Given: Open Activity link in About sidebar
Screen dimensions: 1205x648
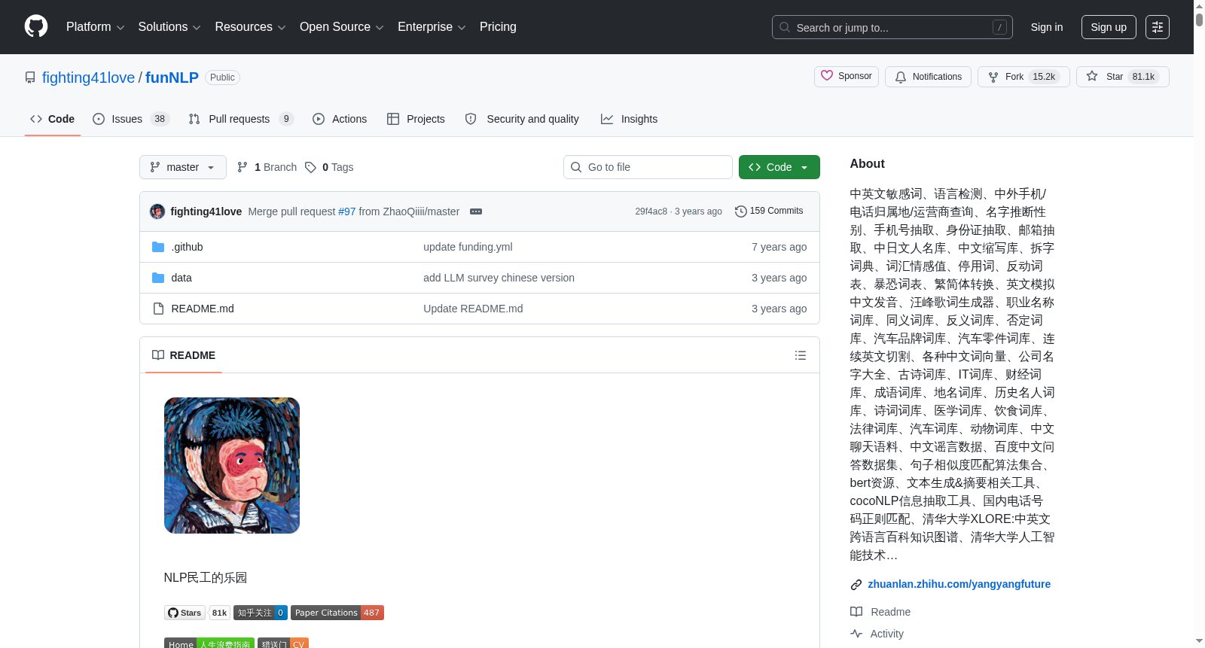Looking at the screenshot, I should click(877, 634).
